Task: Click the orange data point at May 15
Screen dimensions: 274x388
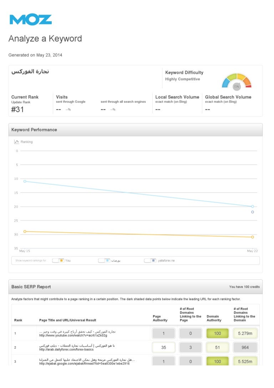Action: [25, 232]
